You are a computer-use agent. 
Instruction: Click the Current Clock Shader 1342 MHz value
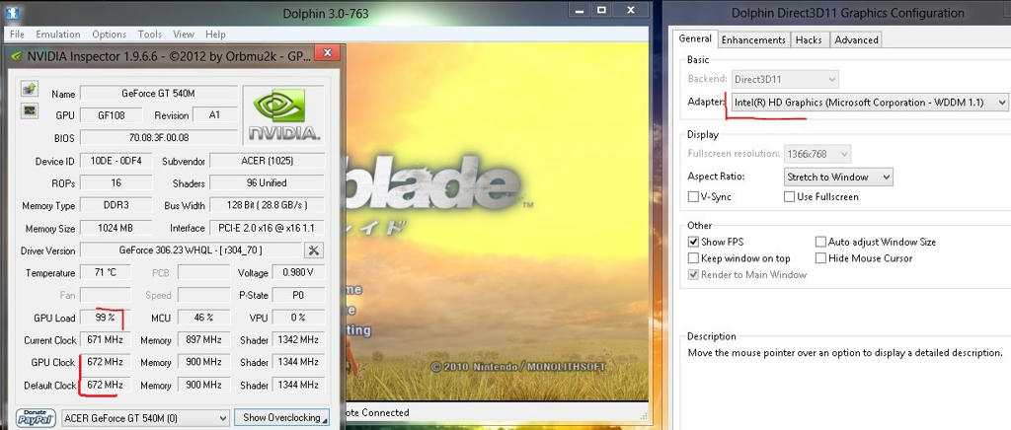click(298, 340)
